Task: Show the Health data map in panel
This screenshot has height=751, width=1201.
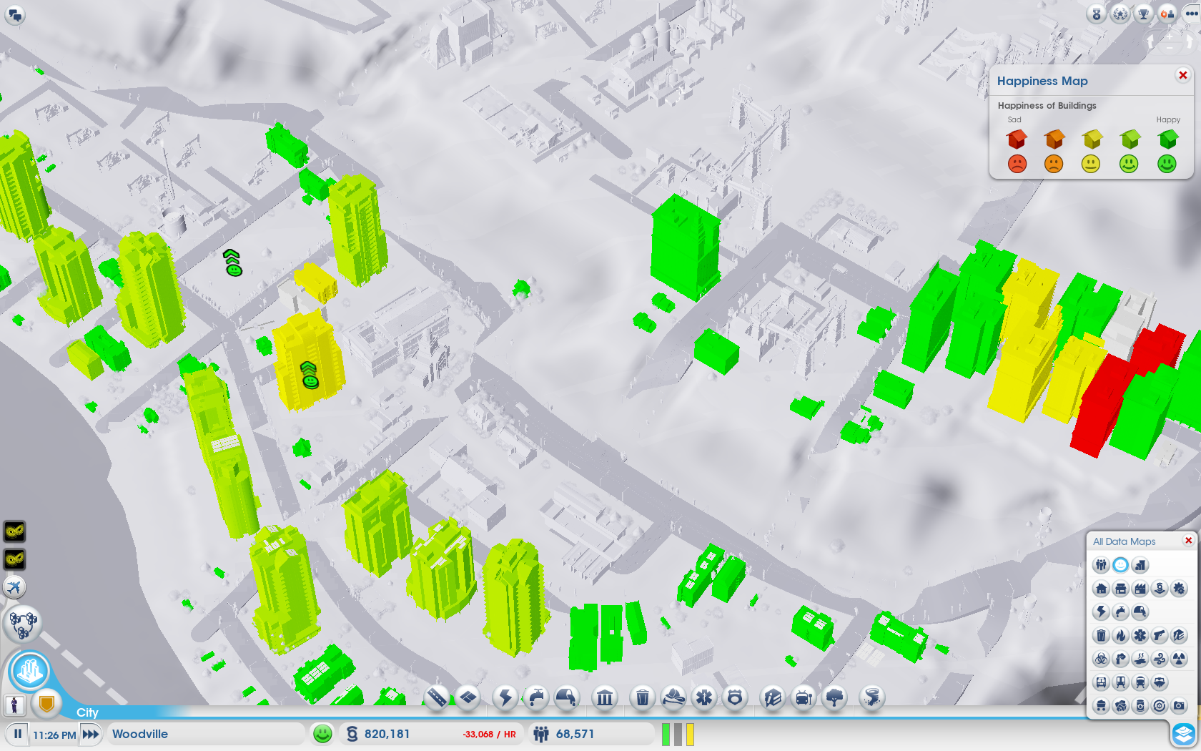Action: 1140,635
